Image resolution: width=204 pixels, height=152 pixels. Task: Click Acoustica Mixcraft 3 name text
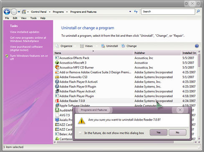73,63
